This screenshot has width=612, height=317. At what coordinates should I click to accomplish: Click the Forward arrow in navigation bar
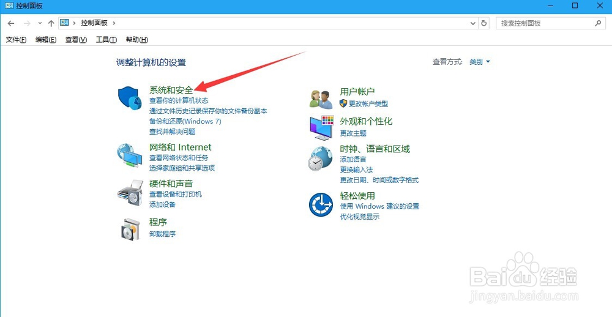(27, 23)
